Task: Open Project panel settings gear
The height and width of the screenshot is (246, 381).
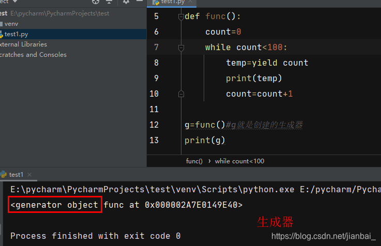Action: (126, 2)
